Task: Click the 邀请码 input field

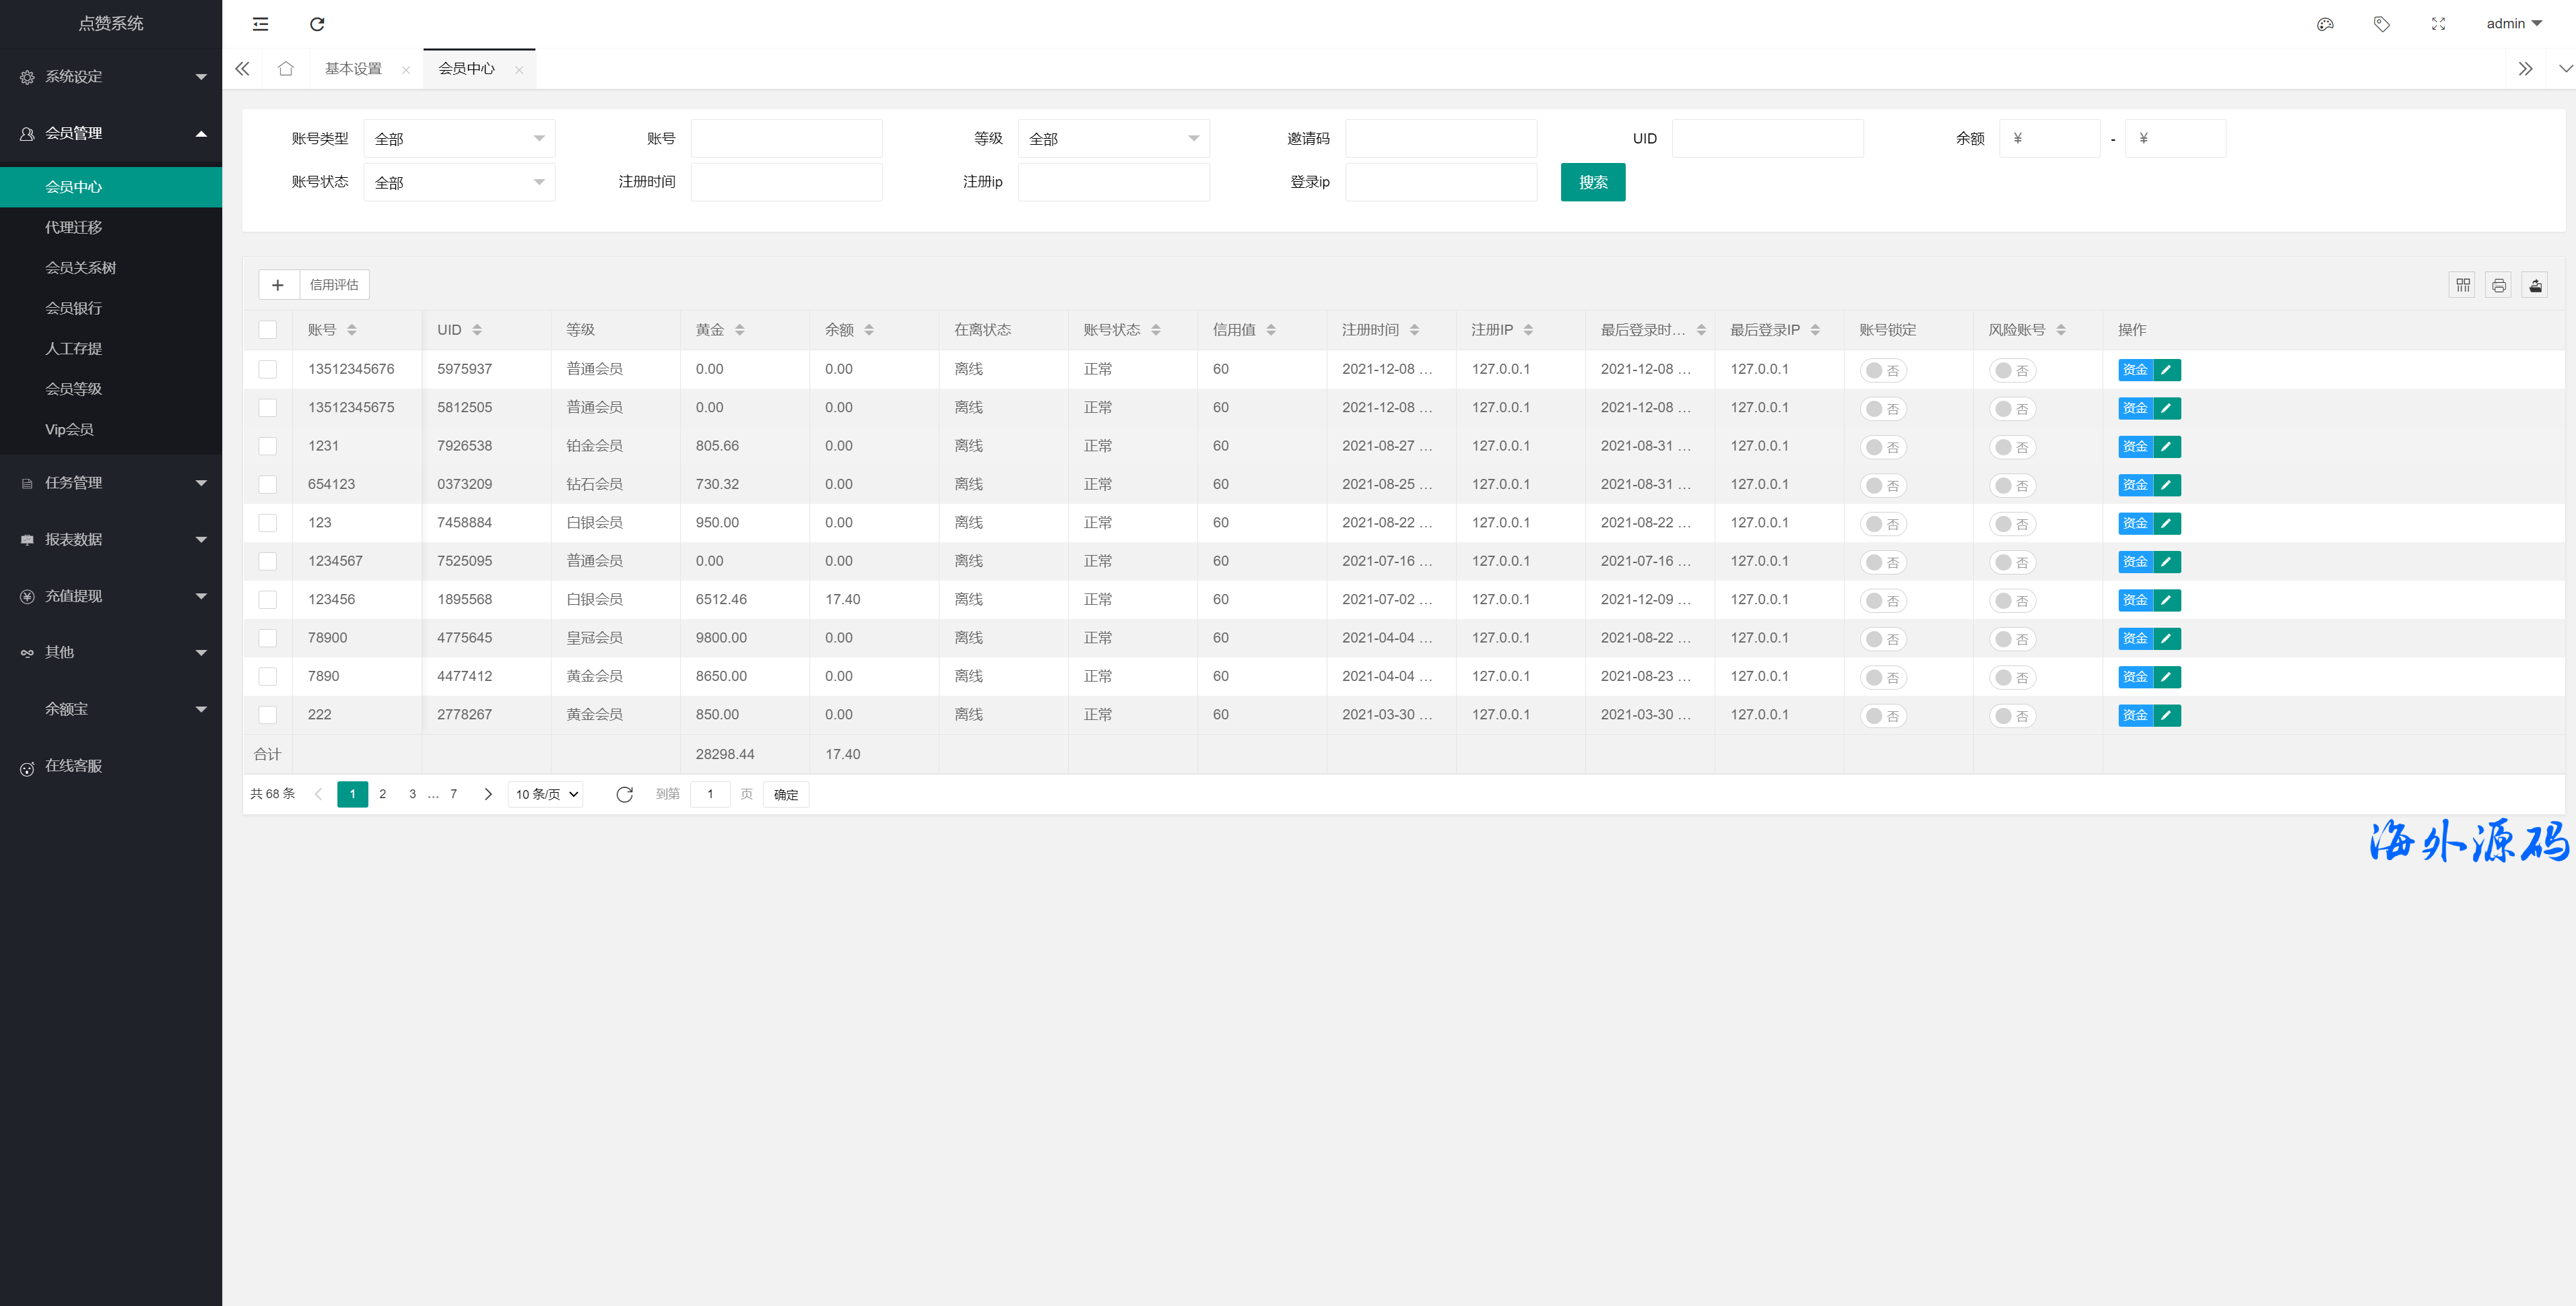Action: [x=1440, y=139]
